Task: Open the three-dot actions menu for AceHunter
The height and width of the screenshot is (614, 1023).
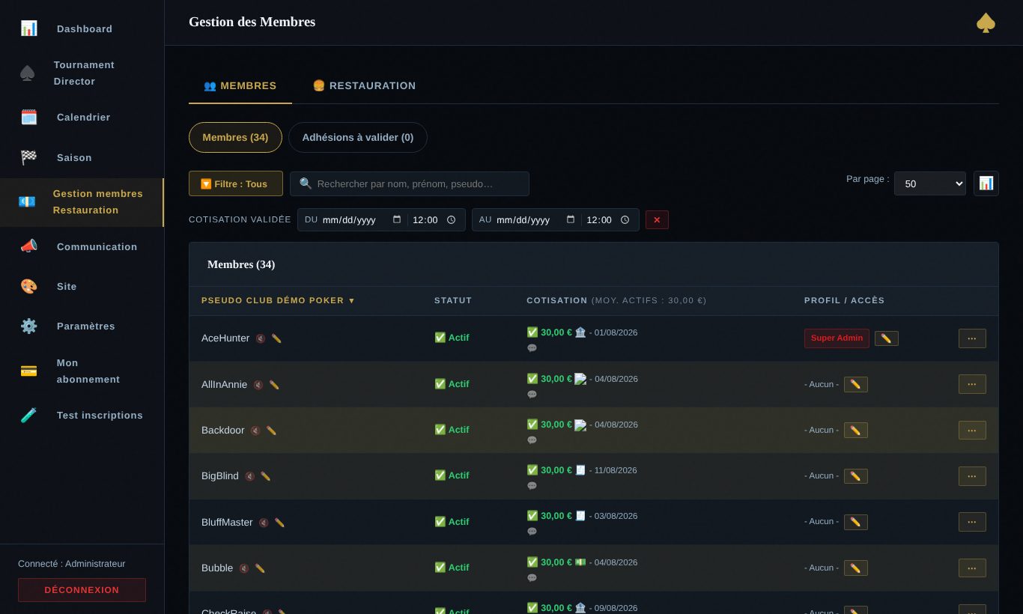Action: pyautogui.click(x=972, y=338)
